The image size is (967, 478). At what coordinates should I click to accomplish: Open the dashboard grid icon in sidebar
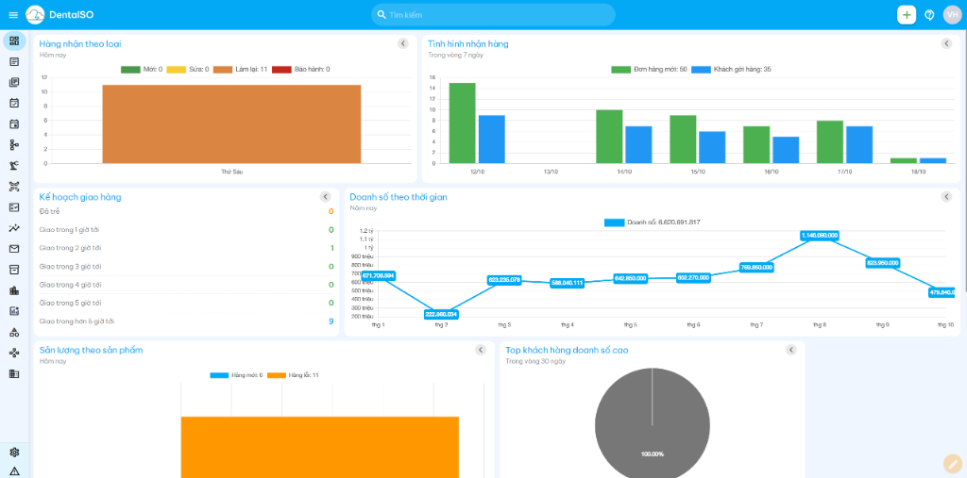click(x=14, y=41)
